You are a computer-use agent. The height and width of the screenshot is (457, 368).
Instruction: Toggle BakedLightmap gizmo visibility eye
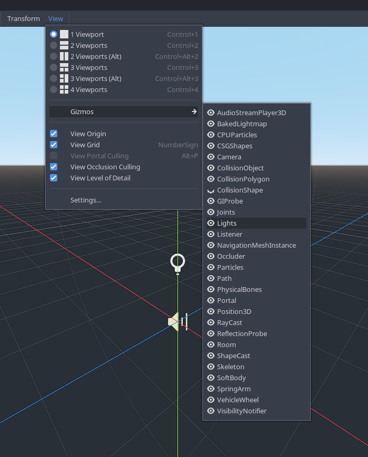click(211, 124)
